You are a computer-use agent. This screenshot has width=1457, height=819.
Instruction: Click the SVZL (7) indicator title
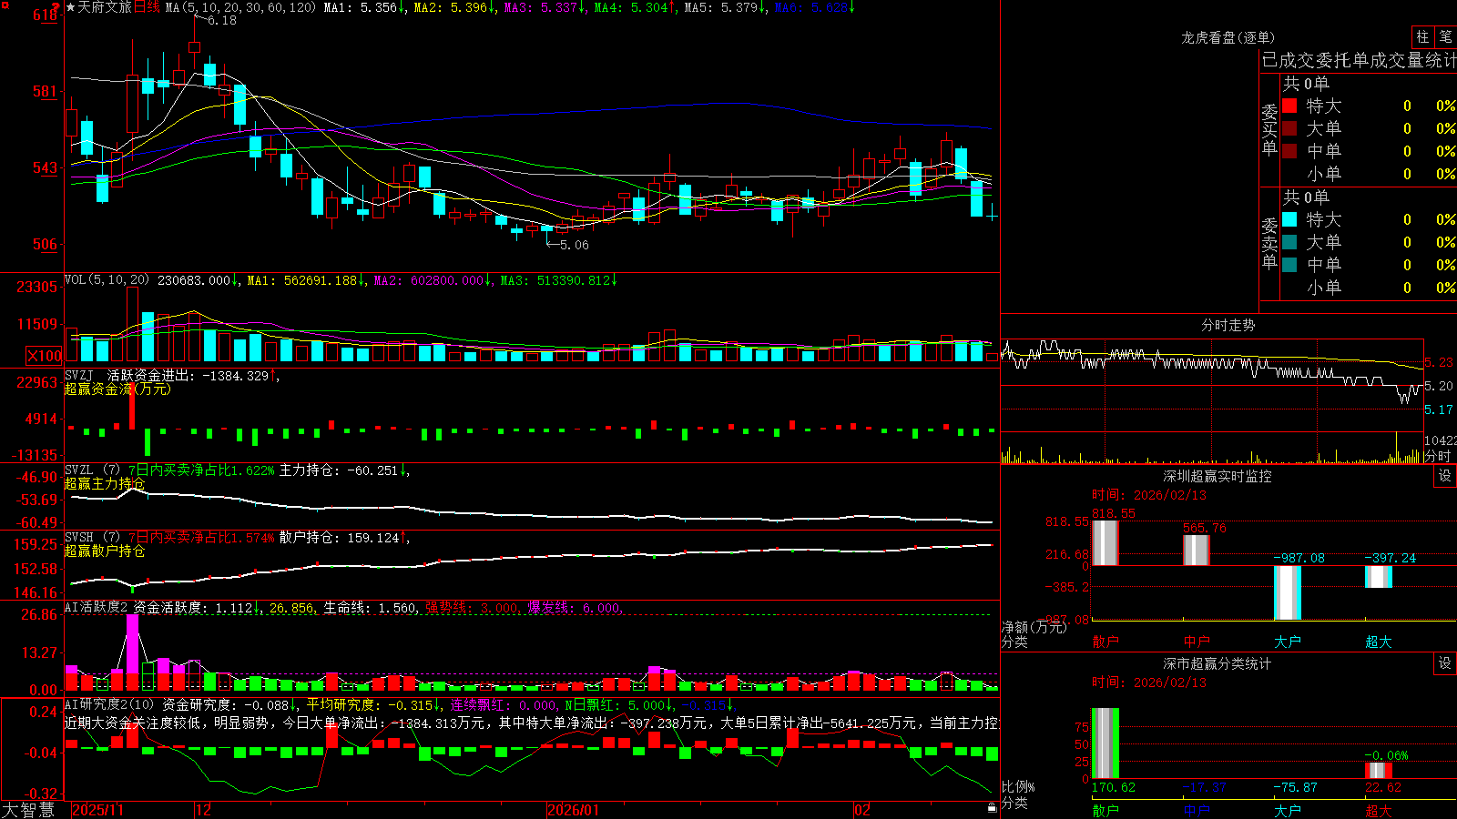(92, 470)
